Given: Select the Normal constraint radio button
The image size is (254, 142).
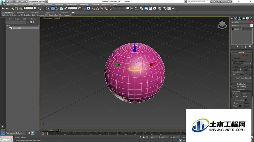Looking at the screenshot, I should click(241, 96).
